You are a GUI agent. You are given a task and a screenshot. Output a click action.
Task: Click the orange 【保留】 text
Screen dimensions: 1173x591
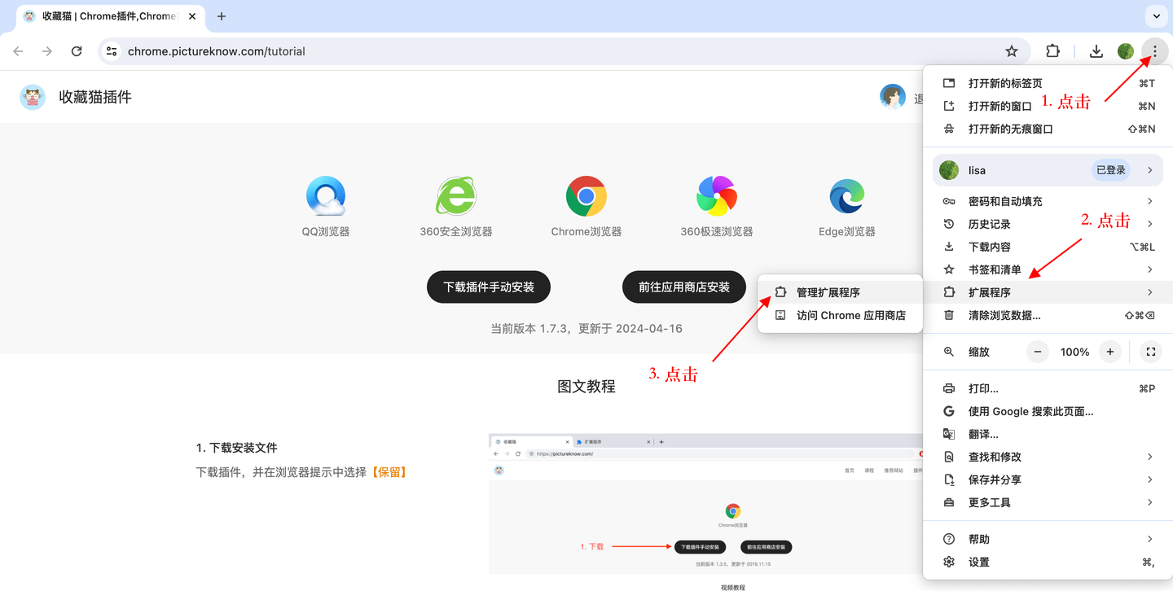click(388, 472)
